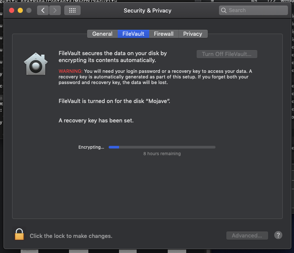
Task: Minimize the window with yellow button
Action: coord(20,10)
